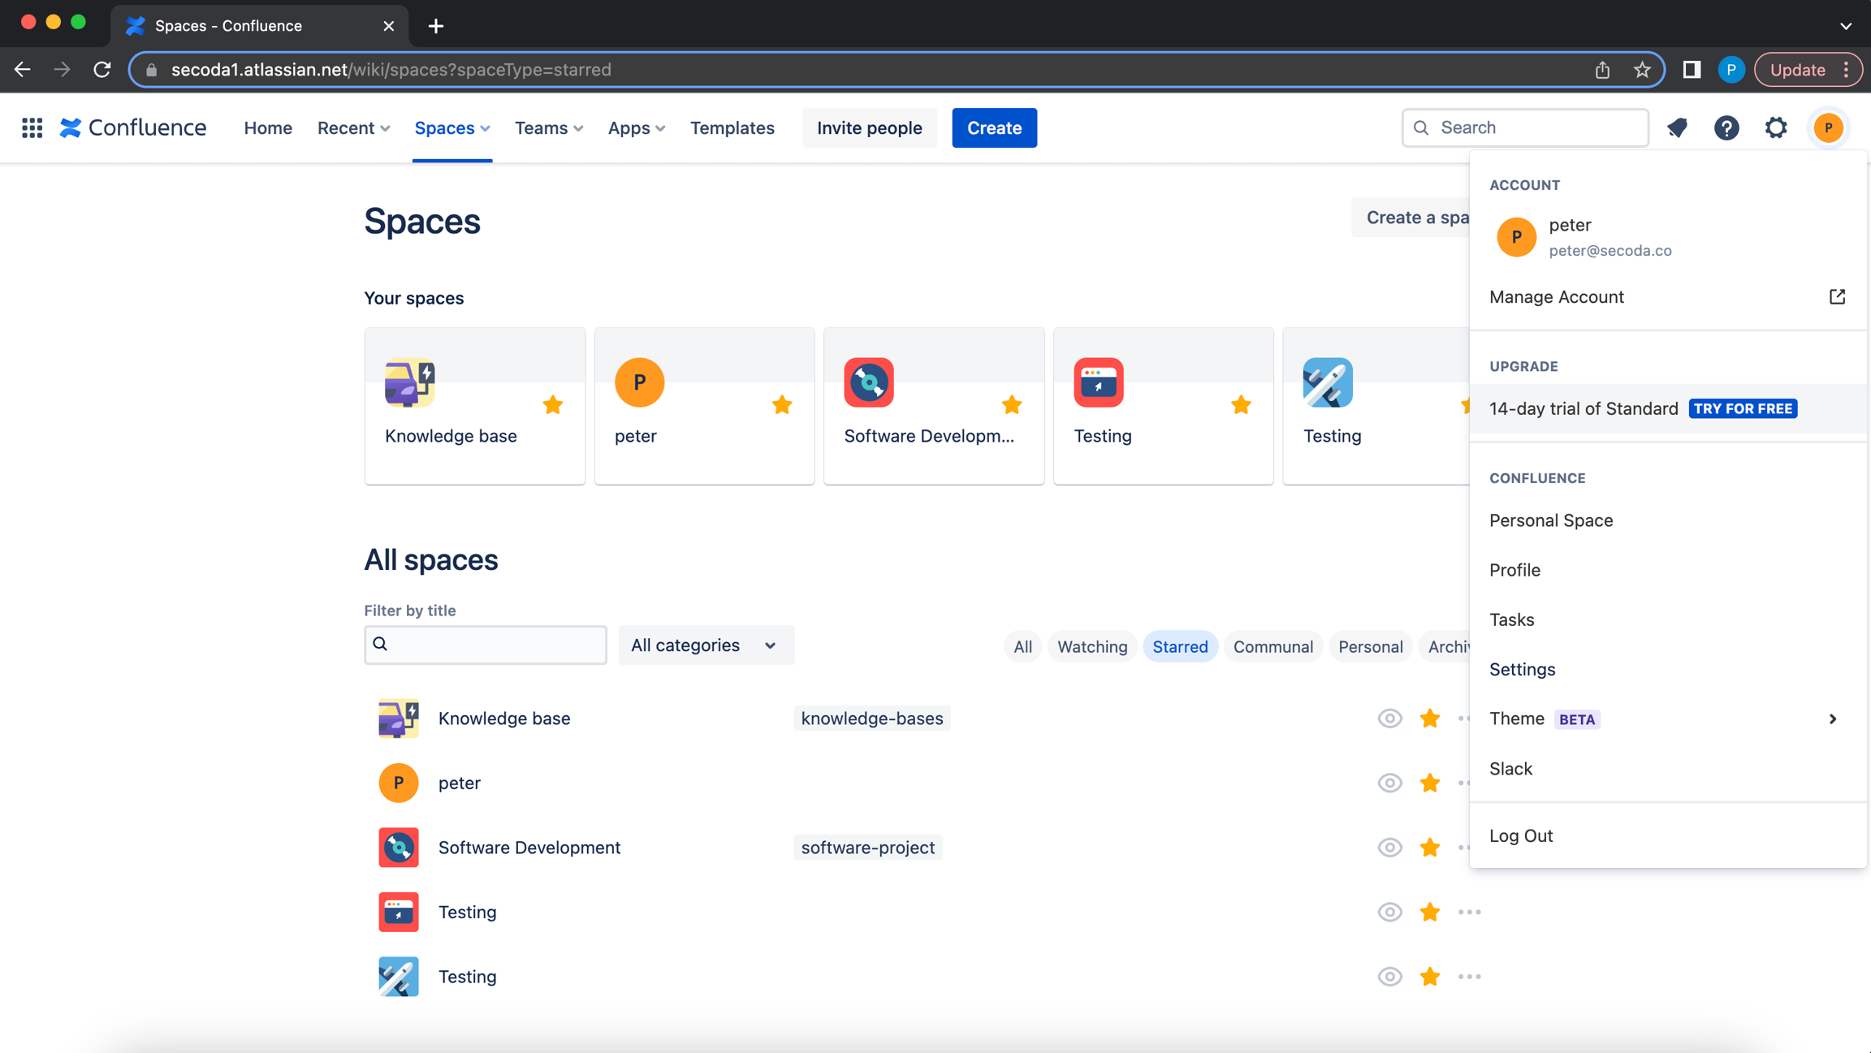Click the browser bookmark star icon
The image size is (1871, 1053).
[x=1642, y=70]
